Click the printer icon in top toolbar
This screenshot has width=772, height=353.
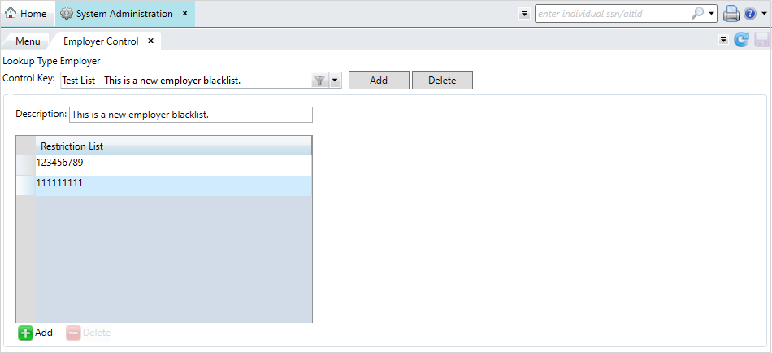731,14
